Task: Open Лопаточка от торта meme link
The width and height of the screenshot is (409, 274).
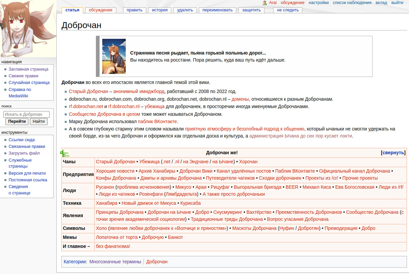Action: click(x=117, y=237)
